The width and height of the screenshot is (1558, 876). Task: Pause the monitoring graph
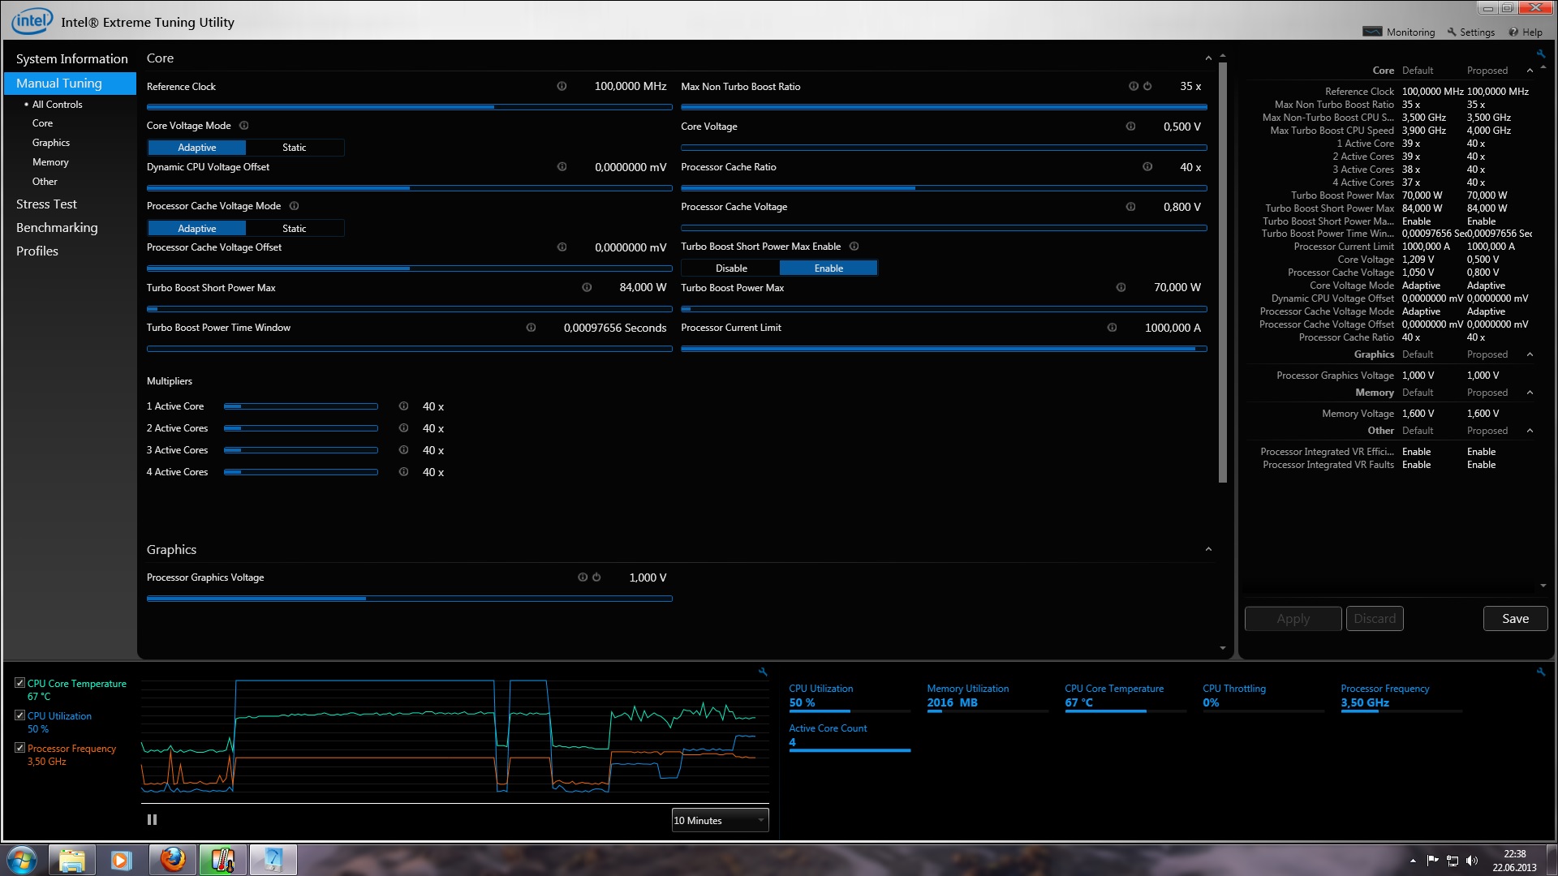152,820
